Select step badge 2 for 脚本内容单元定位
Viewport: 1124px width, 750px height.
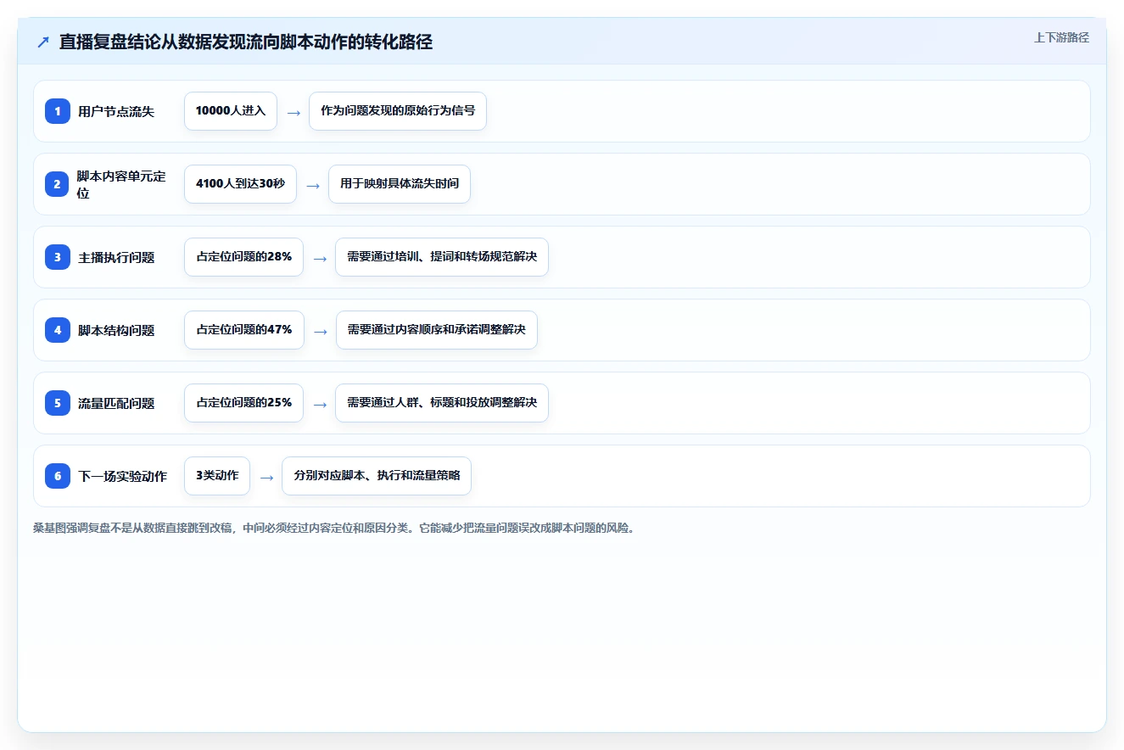pyautogui.click(x=58, y=184)
